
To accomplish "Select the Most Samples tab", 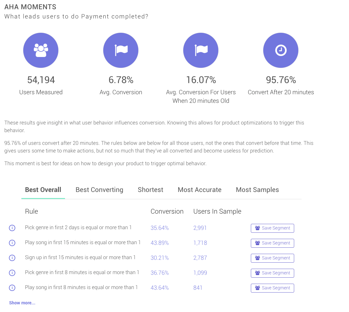I will tap(257, 190).
